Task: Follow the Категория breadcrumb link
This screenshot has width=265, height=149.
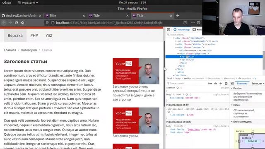Action: [x=29, y=50]
